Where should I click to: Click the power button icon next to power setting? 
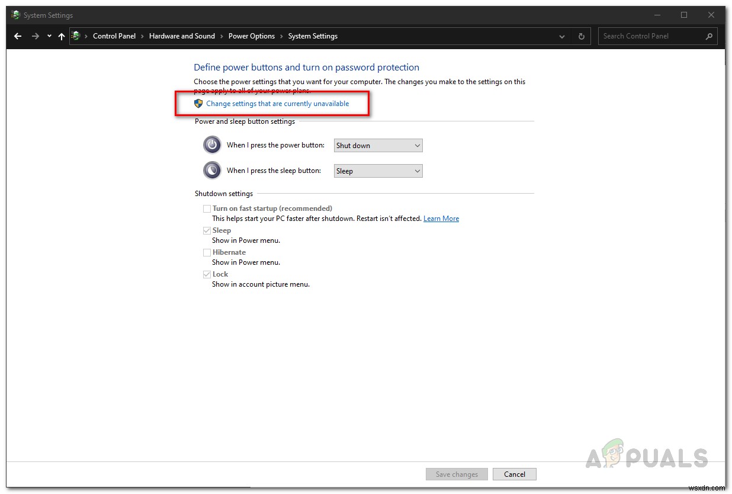click(212, 145)
